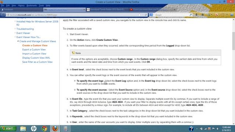This screenshot has width=235, height=132.
Task: Click the network signal icon in system tray
Action: 205,129
